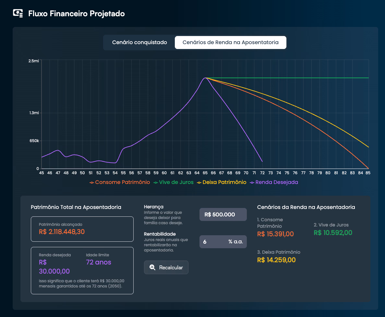Toggle Consome Patrimônio series in legend
The height and width of the screenshot is (317, 385).
(120, 182)
